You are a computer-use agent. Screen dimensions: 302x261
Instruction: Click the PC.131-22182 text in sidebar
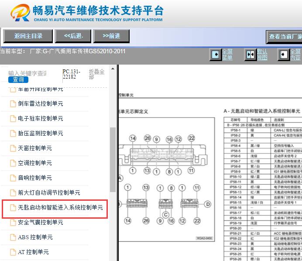[x=72, y=74]
